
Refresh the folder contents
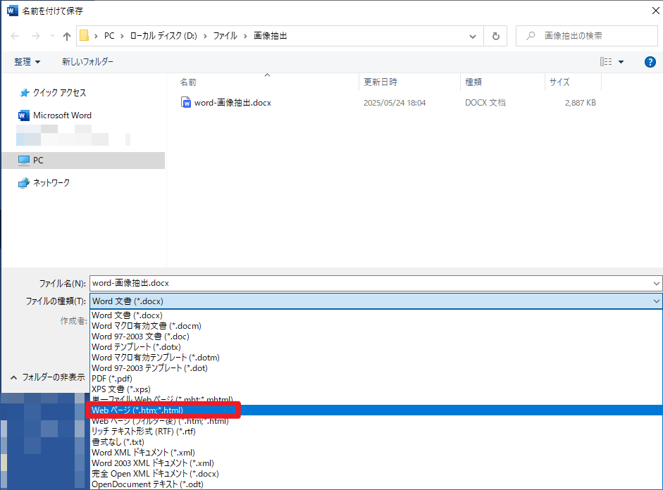[x=495, y=37]
